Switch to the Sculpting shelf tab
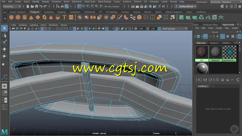The height and width of the screenshot is (136, 242). 48,12
